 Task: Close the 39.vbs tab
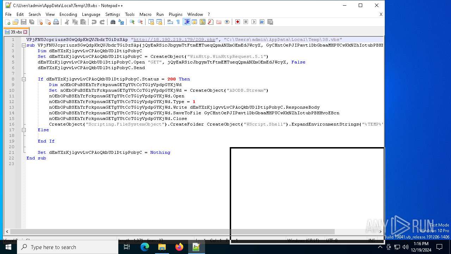pos(25,32)
